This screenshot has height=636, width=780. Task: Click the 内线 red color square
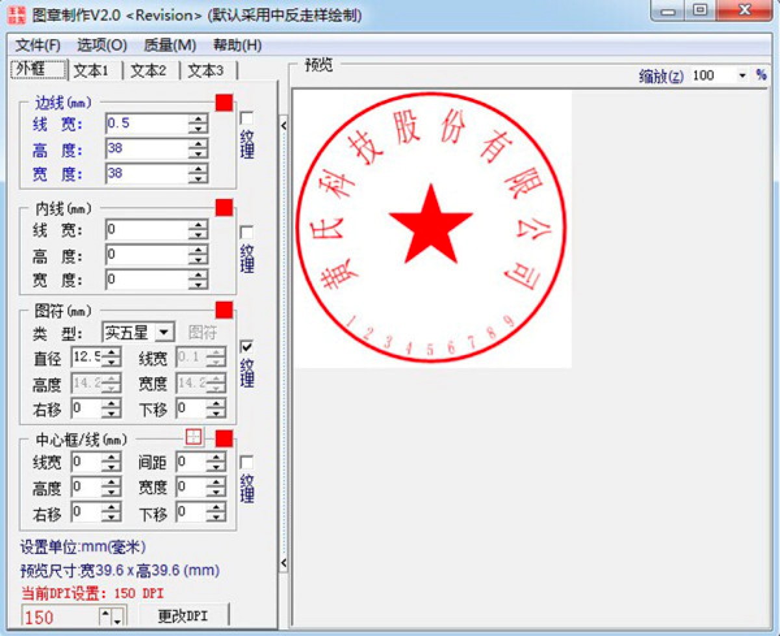click(x=223, y=208)
